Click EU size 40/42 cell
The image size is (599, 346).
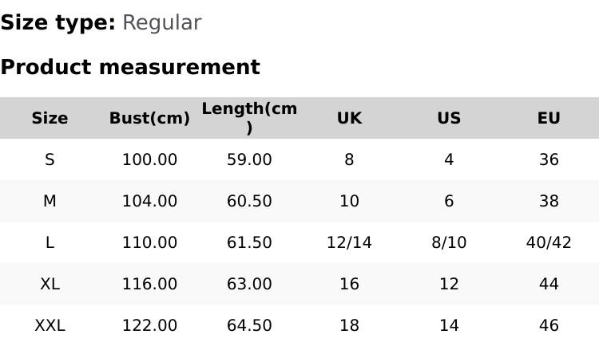point(549,242)
